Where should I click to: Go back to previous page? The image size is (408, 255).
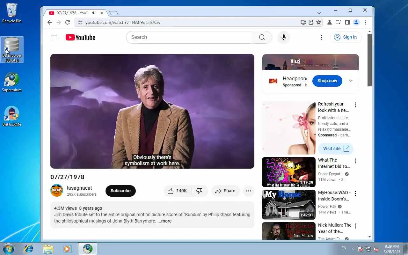49,22
